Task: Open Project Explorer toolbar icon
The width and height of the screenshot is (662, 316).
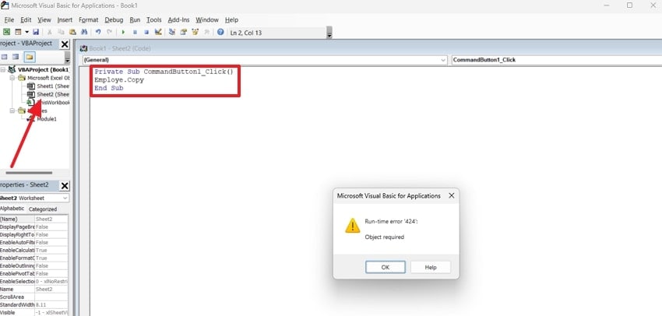Action: (172, 32)
